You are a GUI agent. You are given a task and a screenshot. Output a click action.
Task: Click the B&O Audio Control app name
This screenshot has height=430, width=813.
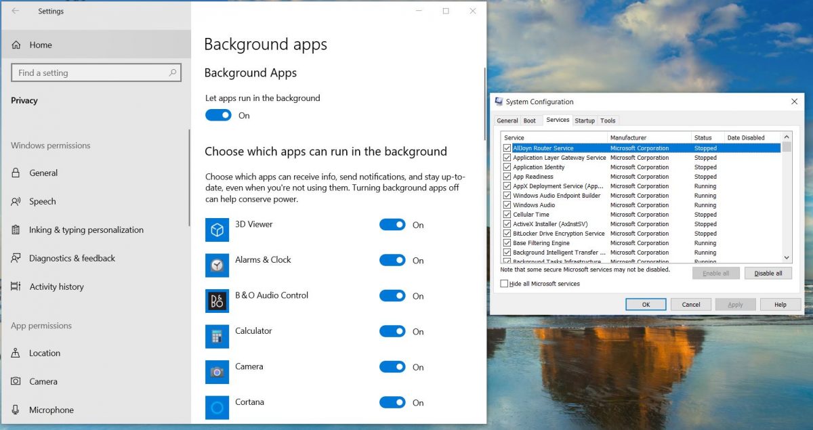272,295
